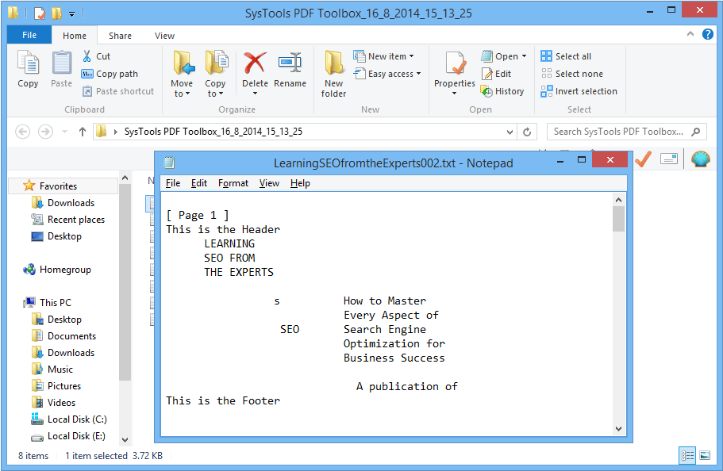Open the Format menu in Notepad

click(x=233, y=183)
